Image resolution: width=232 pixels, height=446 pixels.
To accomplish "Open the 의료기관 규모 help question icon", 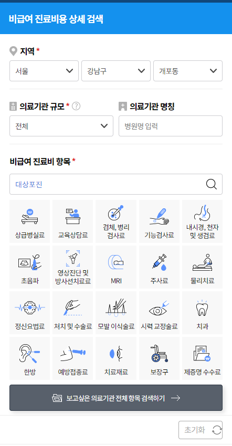I will 76,106.
